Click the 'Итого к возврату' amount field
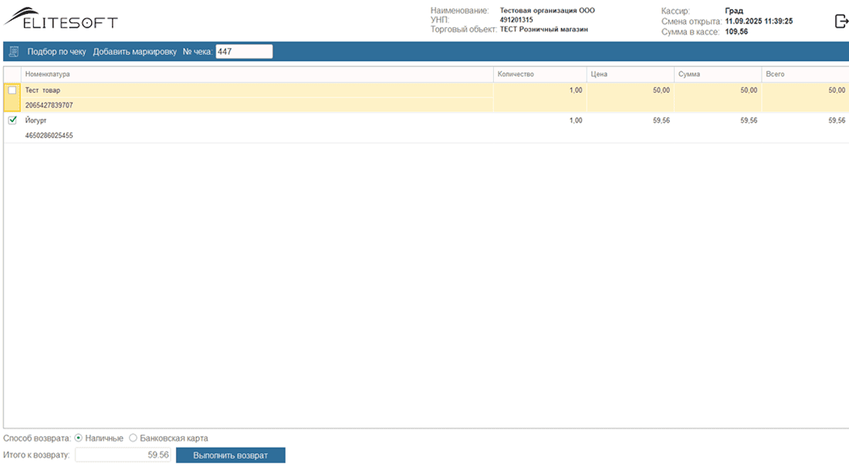849x467 pixels. [123, 455]
